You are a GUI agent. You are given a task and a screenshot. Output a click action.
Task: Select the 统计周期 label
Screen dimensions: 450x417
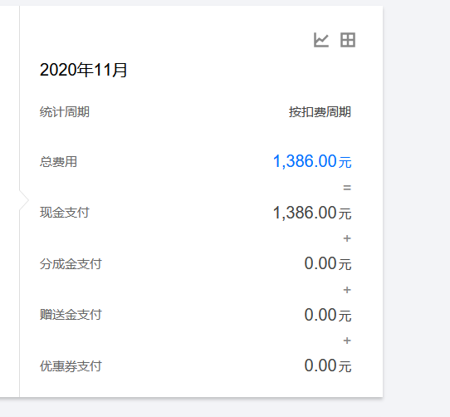65,112
